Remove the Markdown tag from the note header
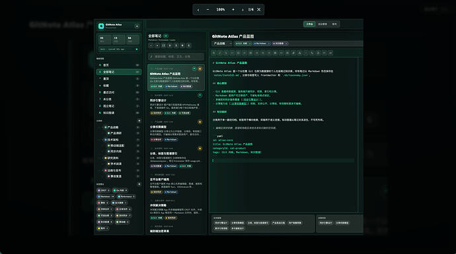 (269, 44)
